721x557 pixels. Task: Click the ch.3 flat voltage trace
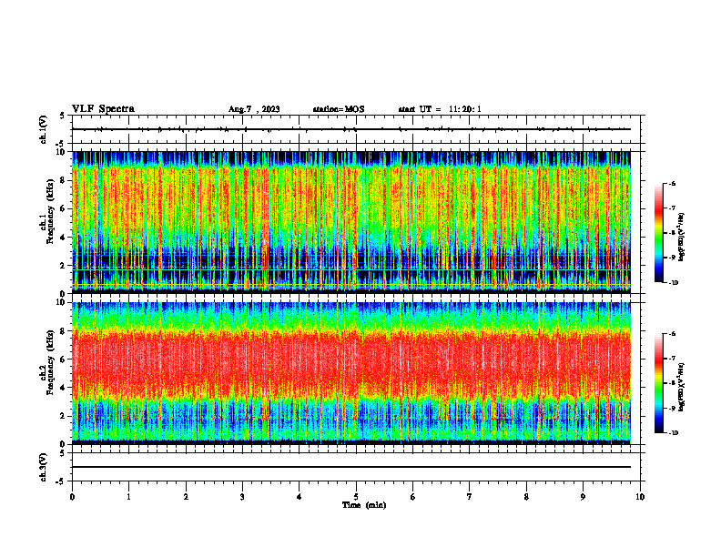click(x=351, y=467)
